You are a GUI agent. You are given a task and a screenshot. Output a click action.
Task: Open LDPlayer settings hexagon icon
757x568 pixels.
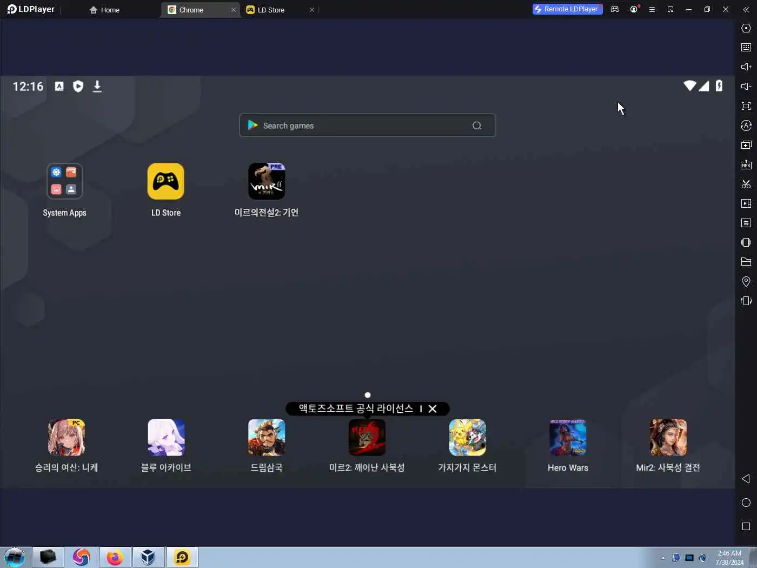746,28
